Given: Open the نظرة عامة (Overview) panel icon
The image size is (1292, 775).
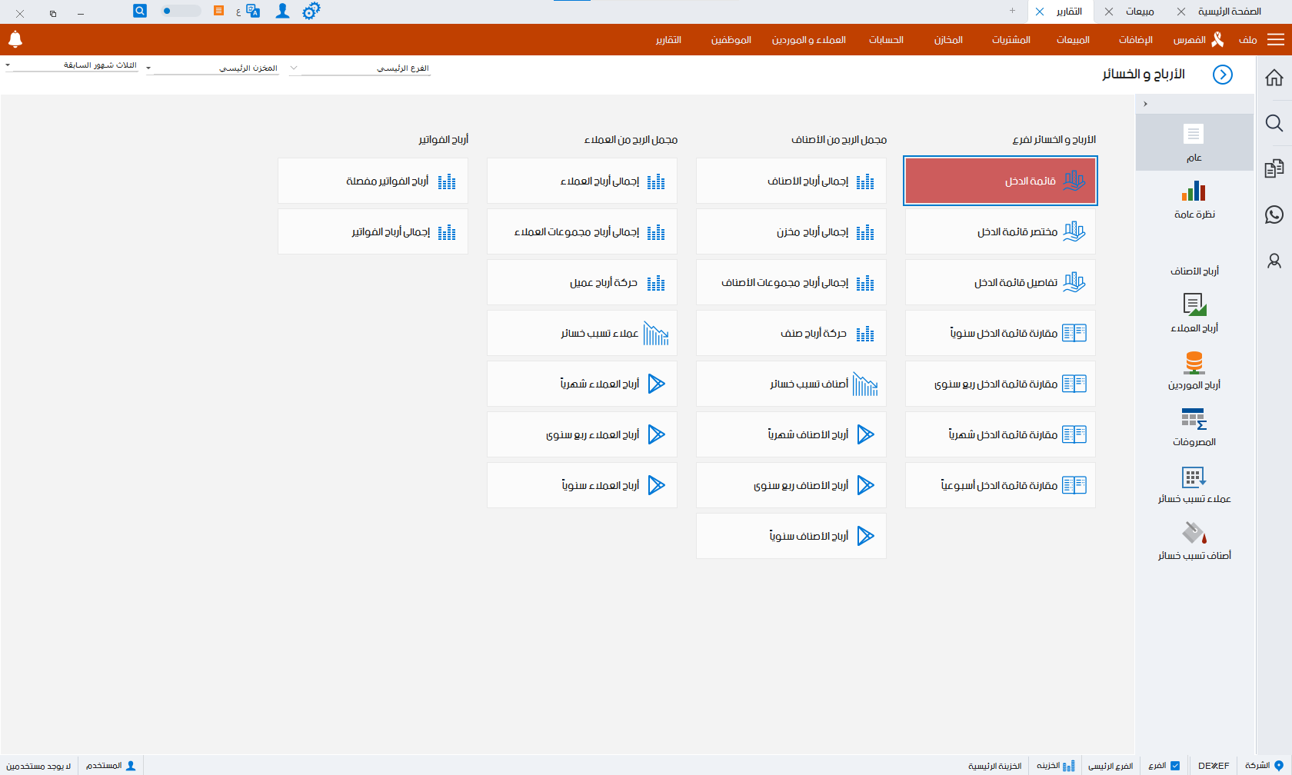Looking at the screenshot, I should click(1194, 200).
